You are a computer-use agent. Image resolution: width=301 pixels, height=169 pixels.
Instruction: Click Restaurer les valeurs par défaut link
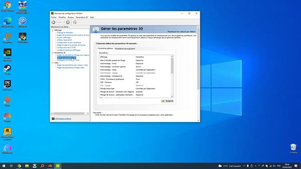(x=182, y=31)
